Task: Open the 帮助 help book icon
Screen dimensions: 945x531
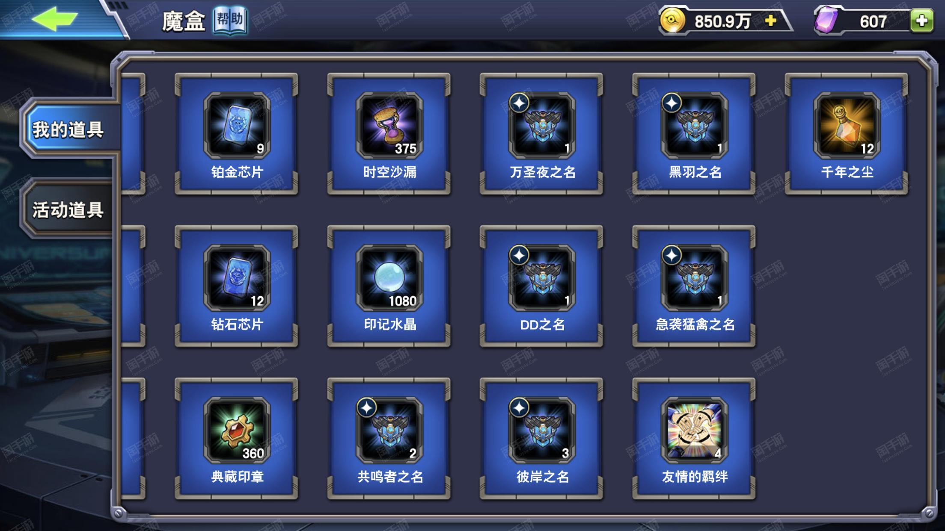Action: 230,20
